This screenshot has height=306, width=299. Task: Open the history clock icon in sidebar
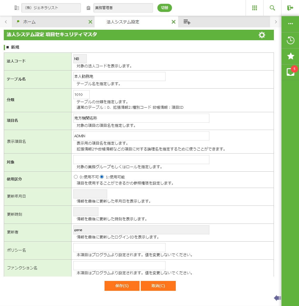pos(290,40)
